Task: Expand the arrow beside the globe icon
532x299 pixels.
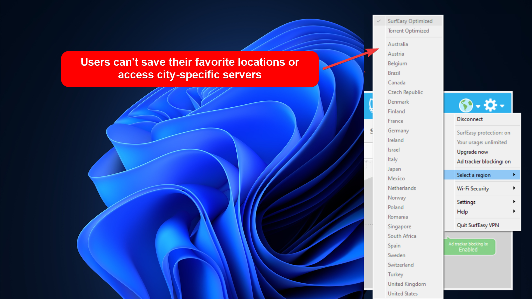Action: [478, 106]
